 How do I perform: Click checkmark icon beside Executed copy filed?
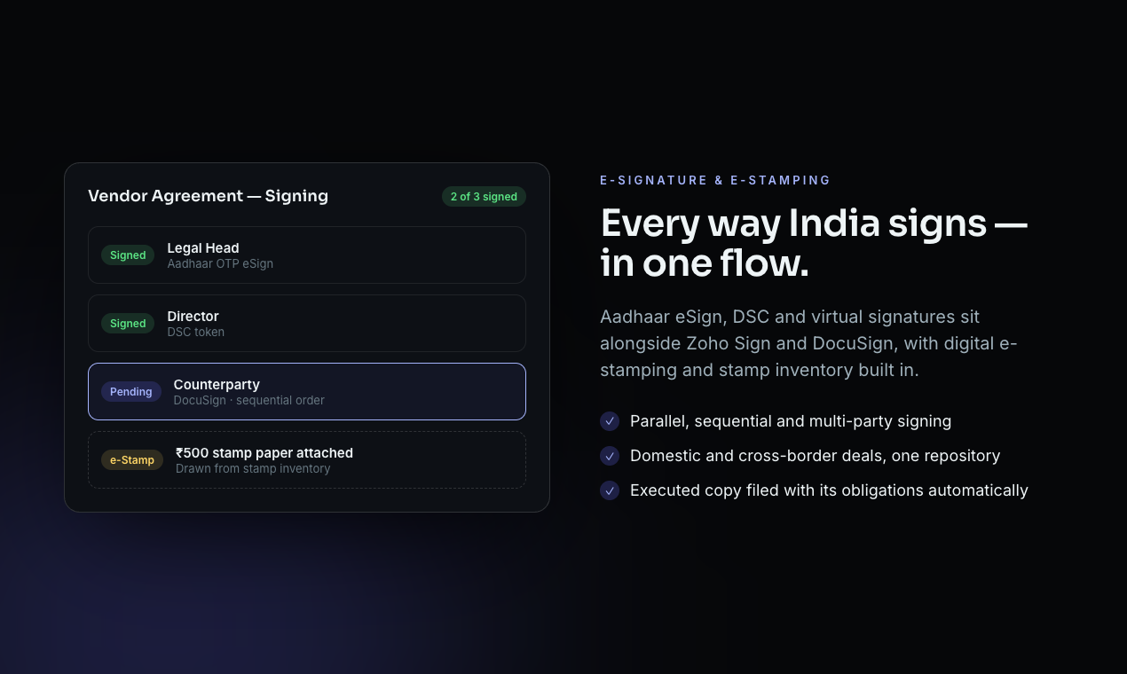point(610,490)
